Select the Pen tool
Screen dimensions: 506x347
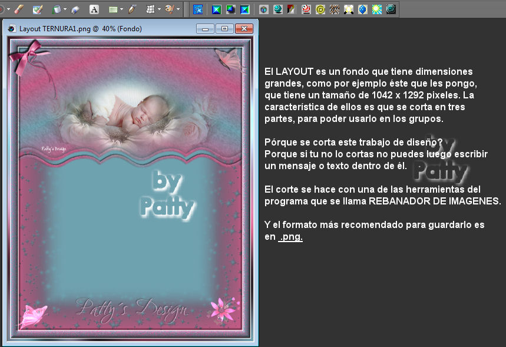[x=133, y=9]
